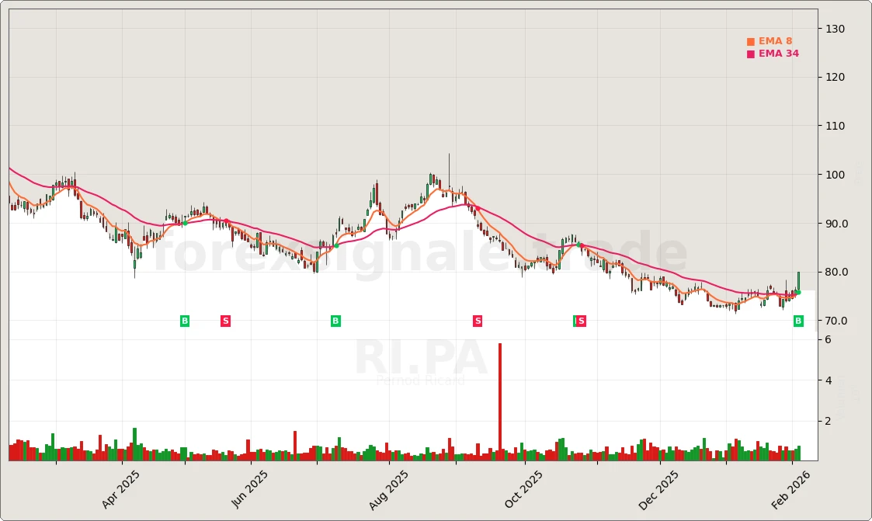Toggle visibility of the EMA 8 indicator
Screen dimensions: 872x521
[751, 40]
